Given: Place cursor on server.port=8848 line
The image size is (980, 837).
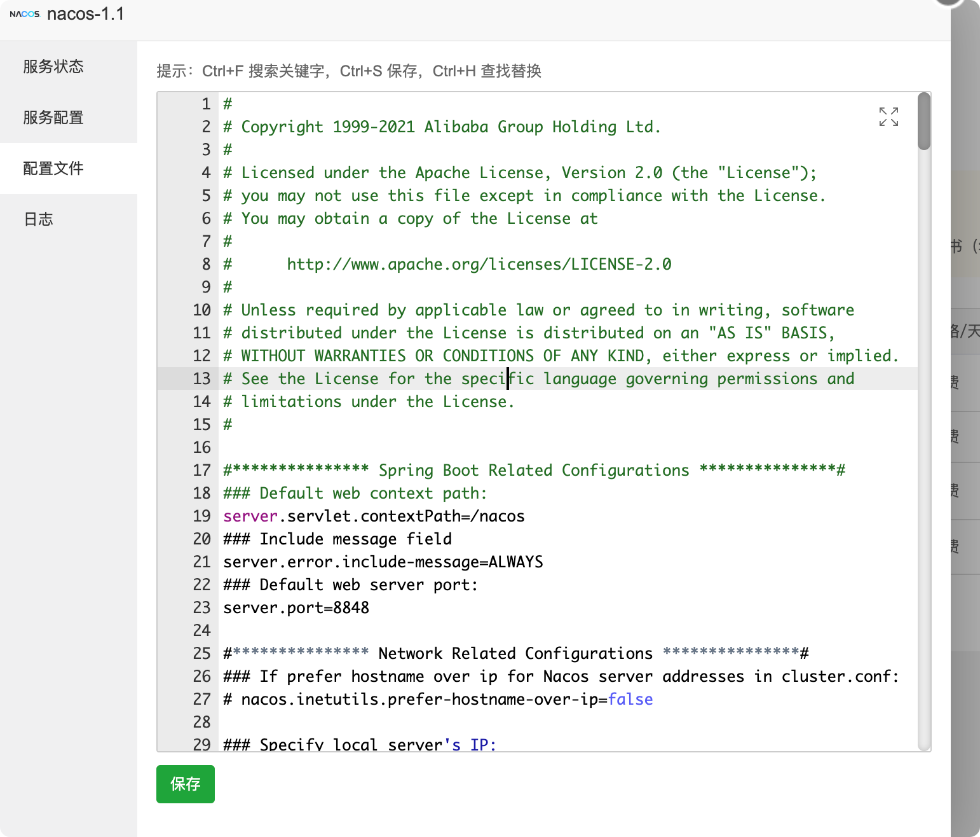Looking at the screenshot, I should tap(296, 608).
